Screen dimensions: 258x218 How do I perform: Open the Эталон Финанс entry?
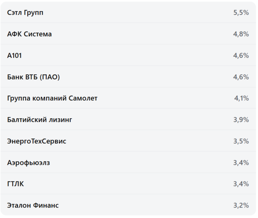click(33, 205)
